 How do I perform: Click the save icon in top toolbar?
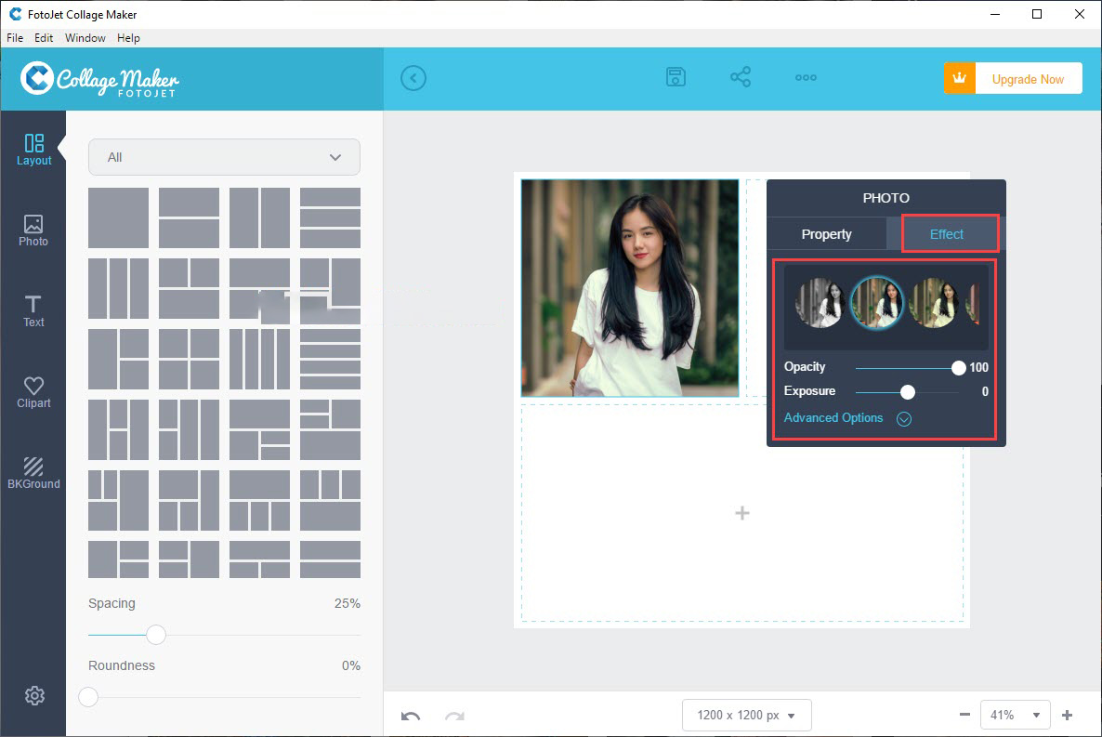pos(676,78)
